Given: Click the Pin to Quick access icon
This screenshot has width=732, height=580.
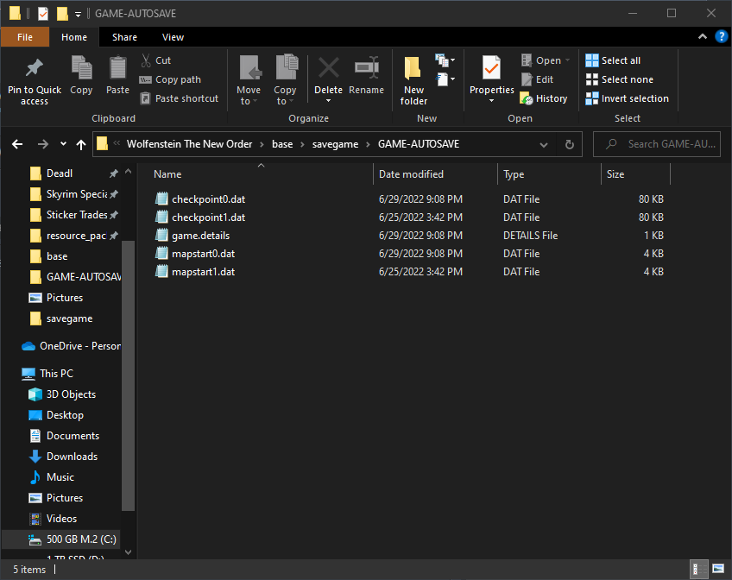Looking at the screenshot, I should [x=34, y=68].
